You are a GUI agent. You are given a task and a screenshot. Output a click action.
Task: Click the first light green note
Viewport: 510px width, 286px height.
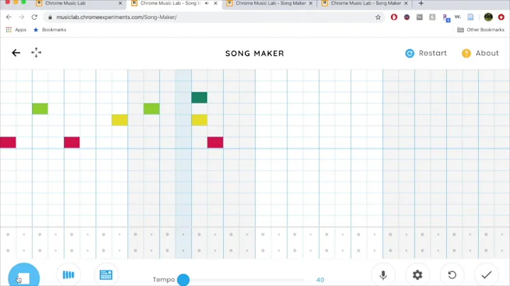point(40,108)
